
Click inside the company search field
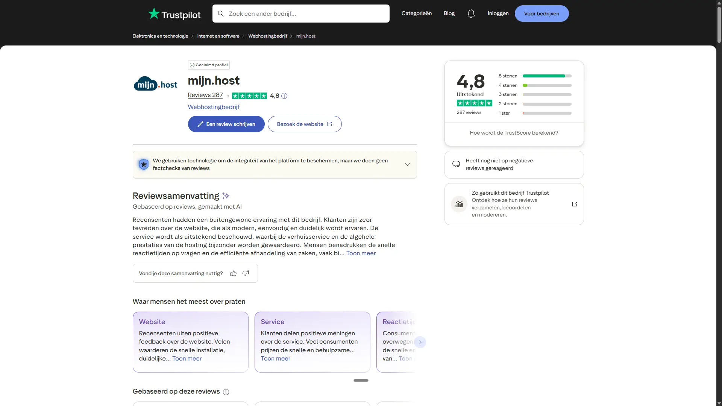point(301,14)
